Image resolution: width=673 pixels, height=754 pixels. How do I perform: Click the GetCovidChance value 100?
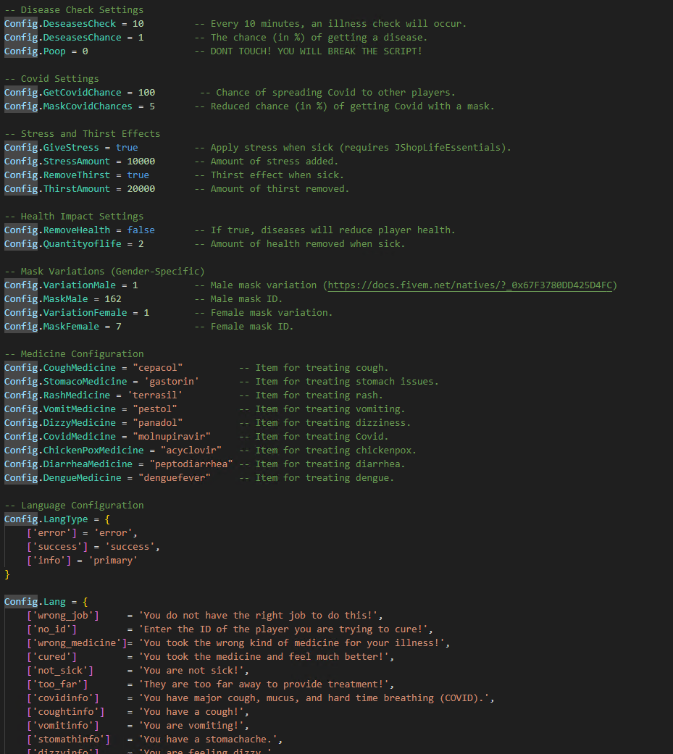click(x=147, y=92)
